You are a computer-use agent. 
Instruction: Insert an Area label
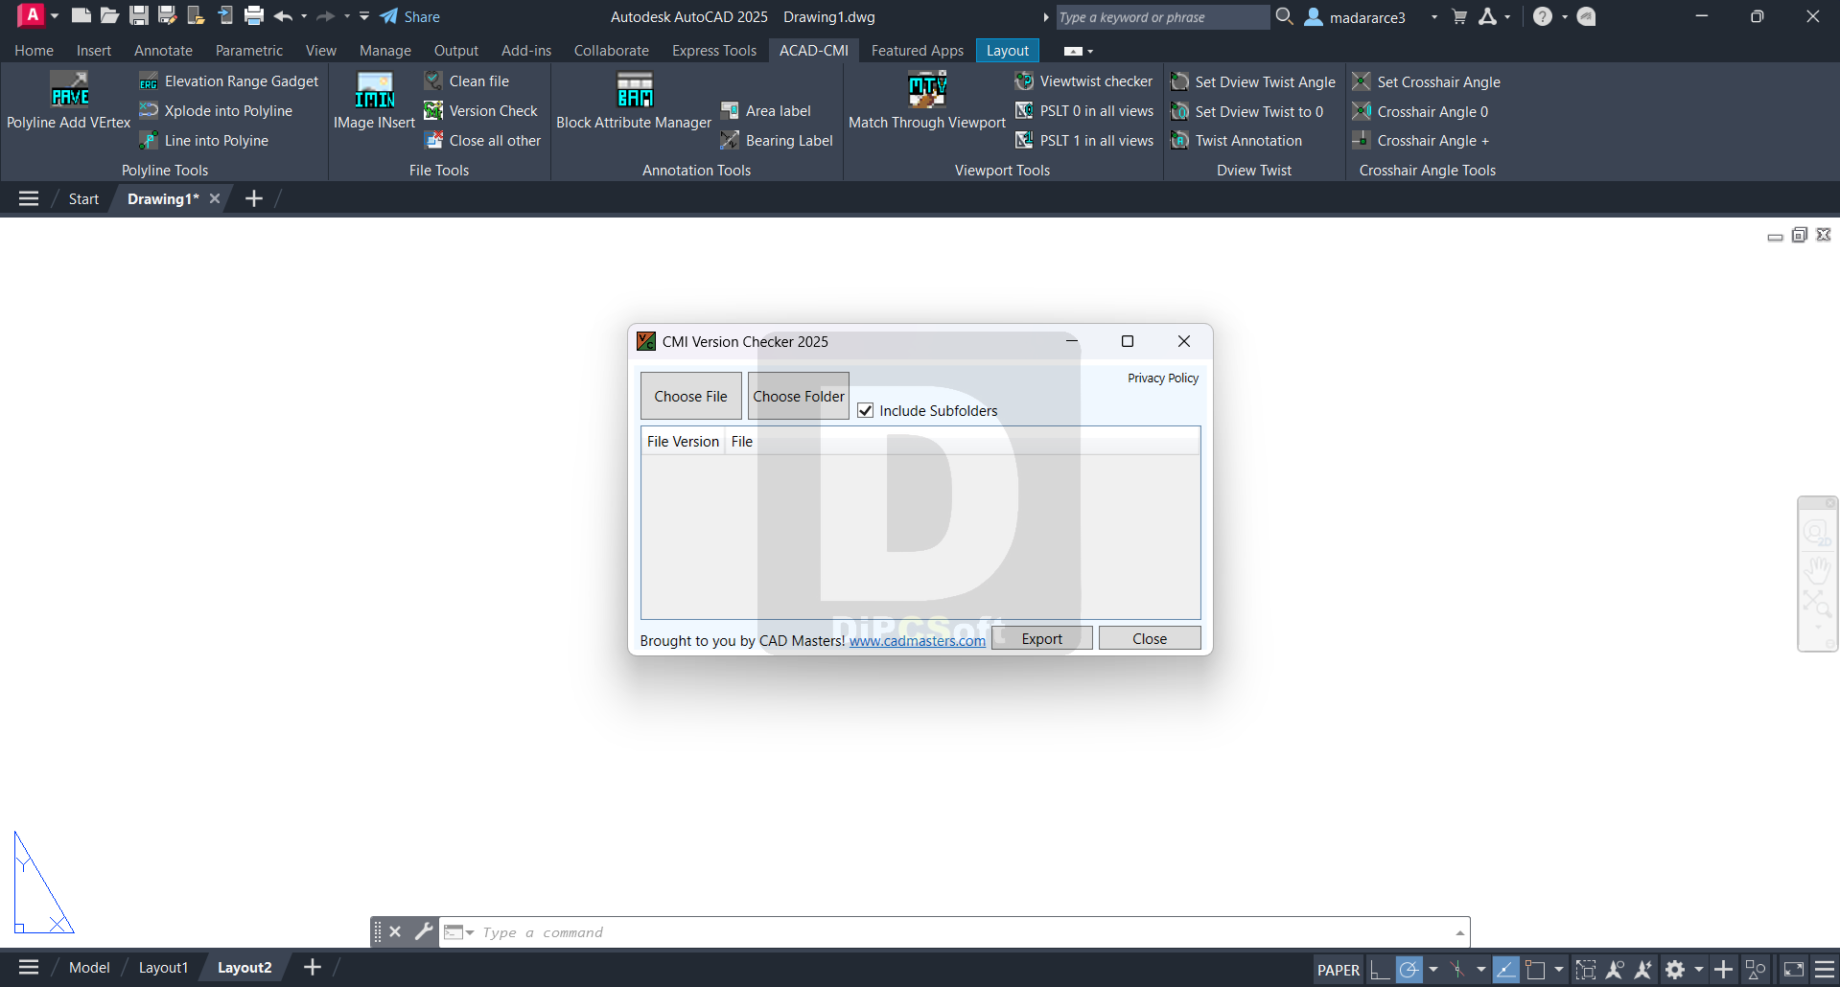(x=766, y=111)
